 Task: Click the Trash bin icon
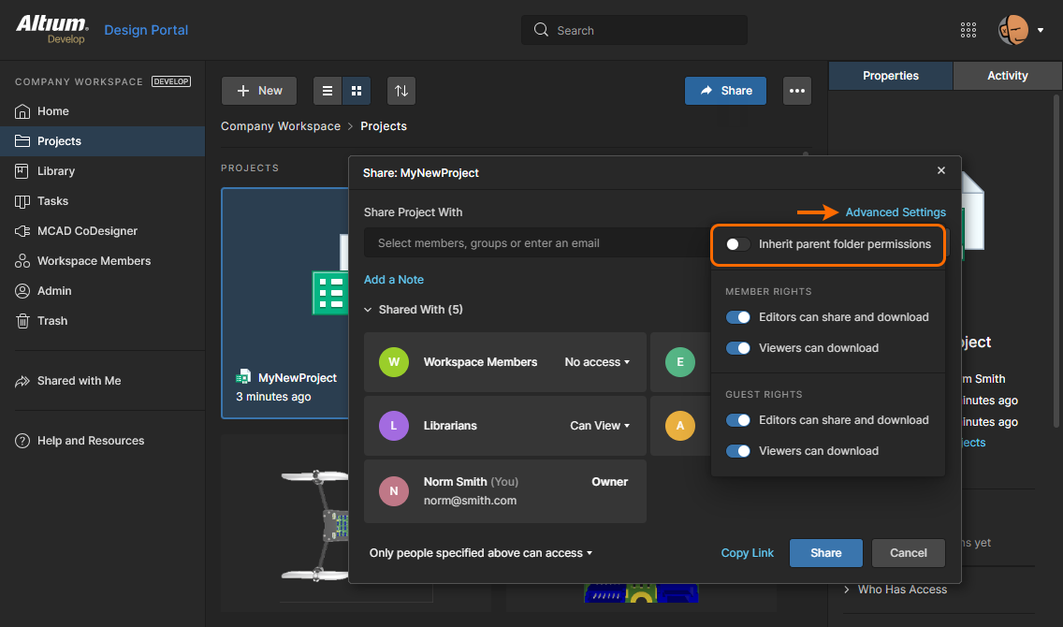[x=22, y=321]
